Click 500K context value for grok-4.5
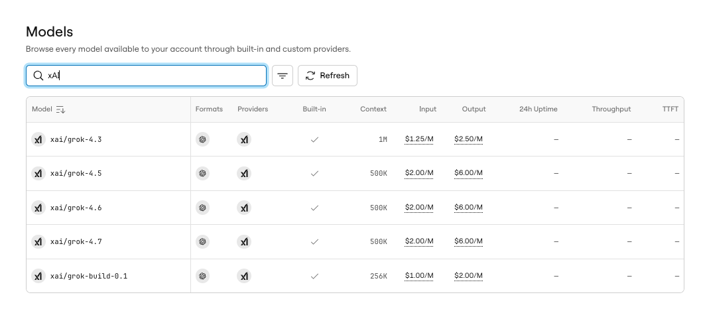Screen dimensions: 701x317 [379, 174]
